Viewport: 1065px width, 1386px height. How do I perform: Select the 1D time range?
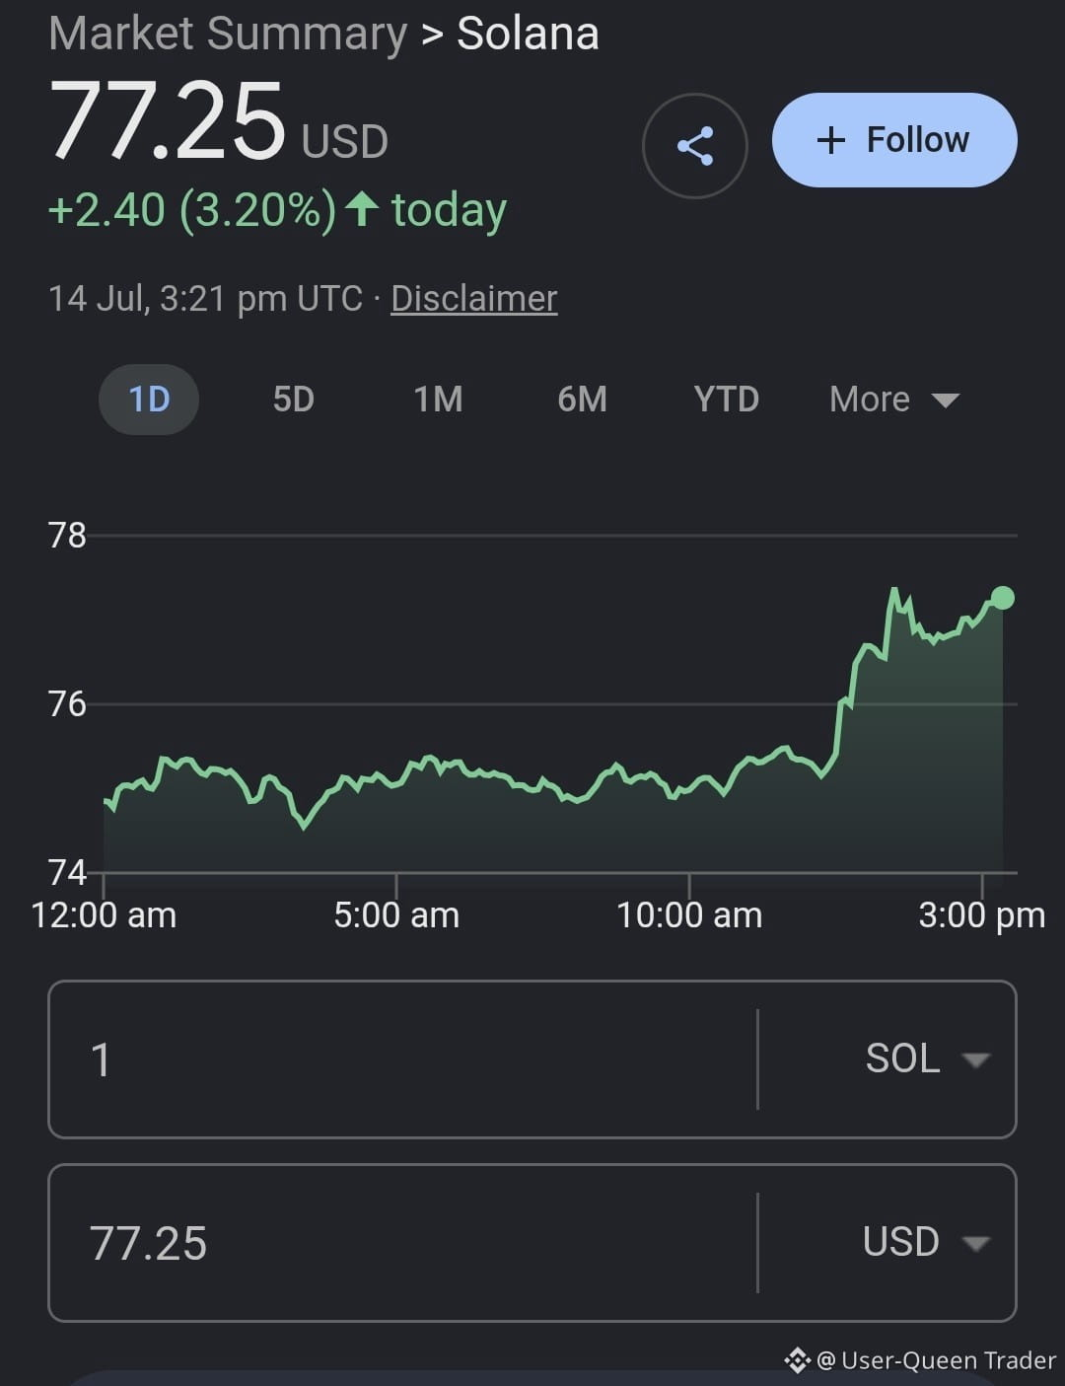click(149, 400)
